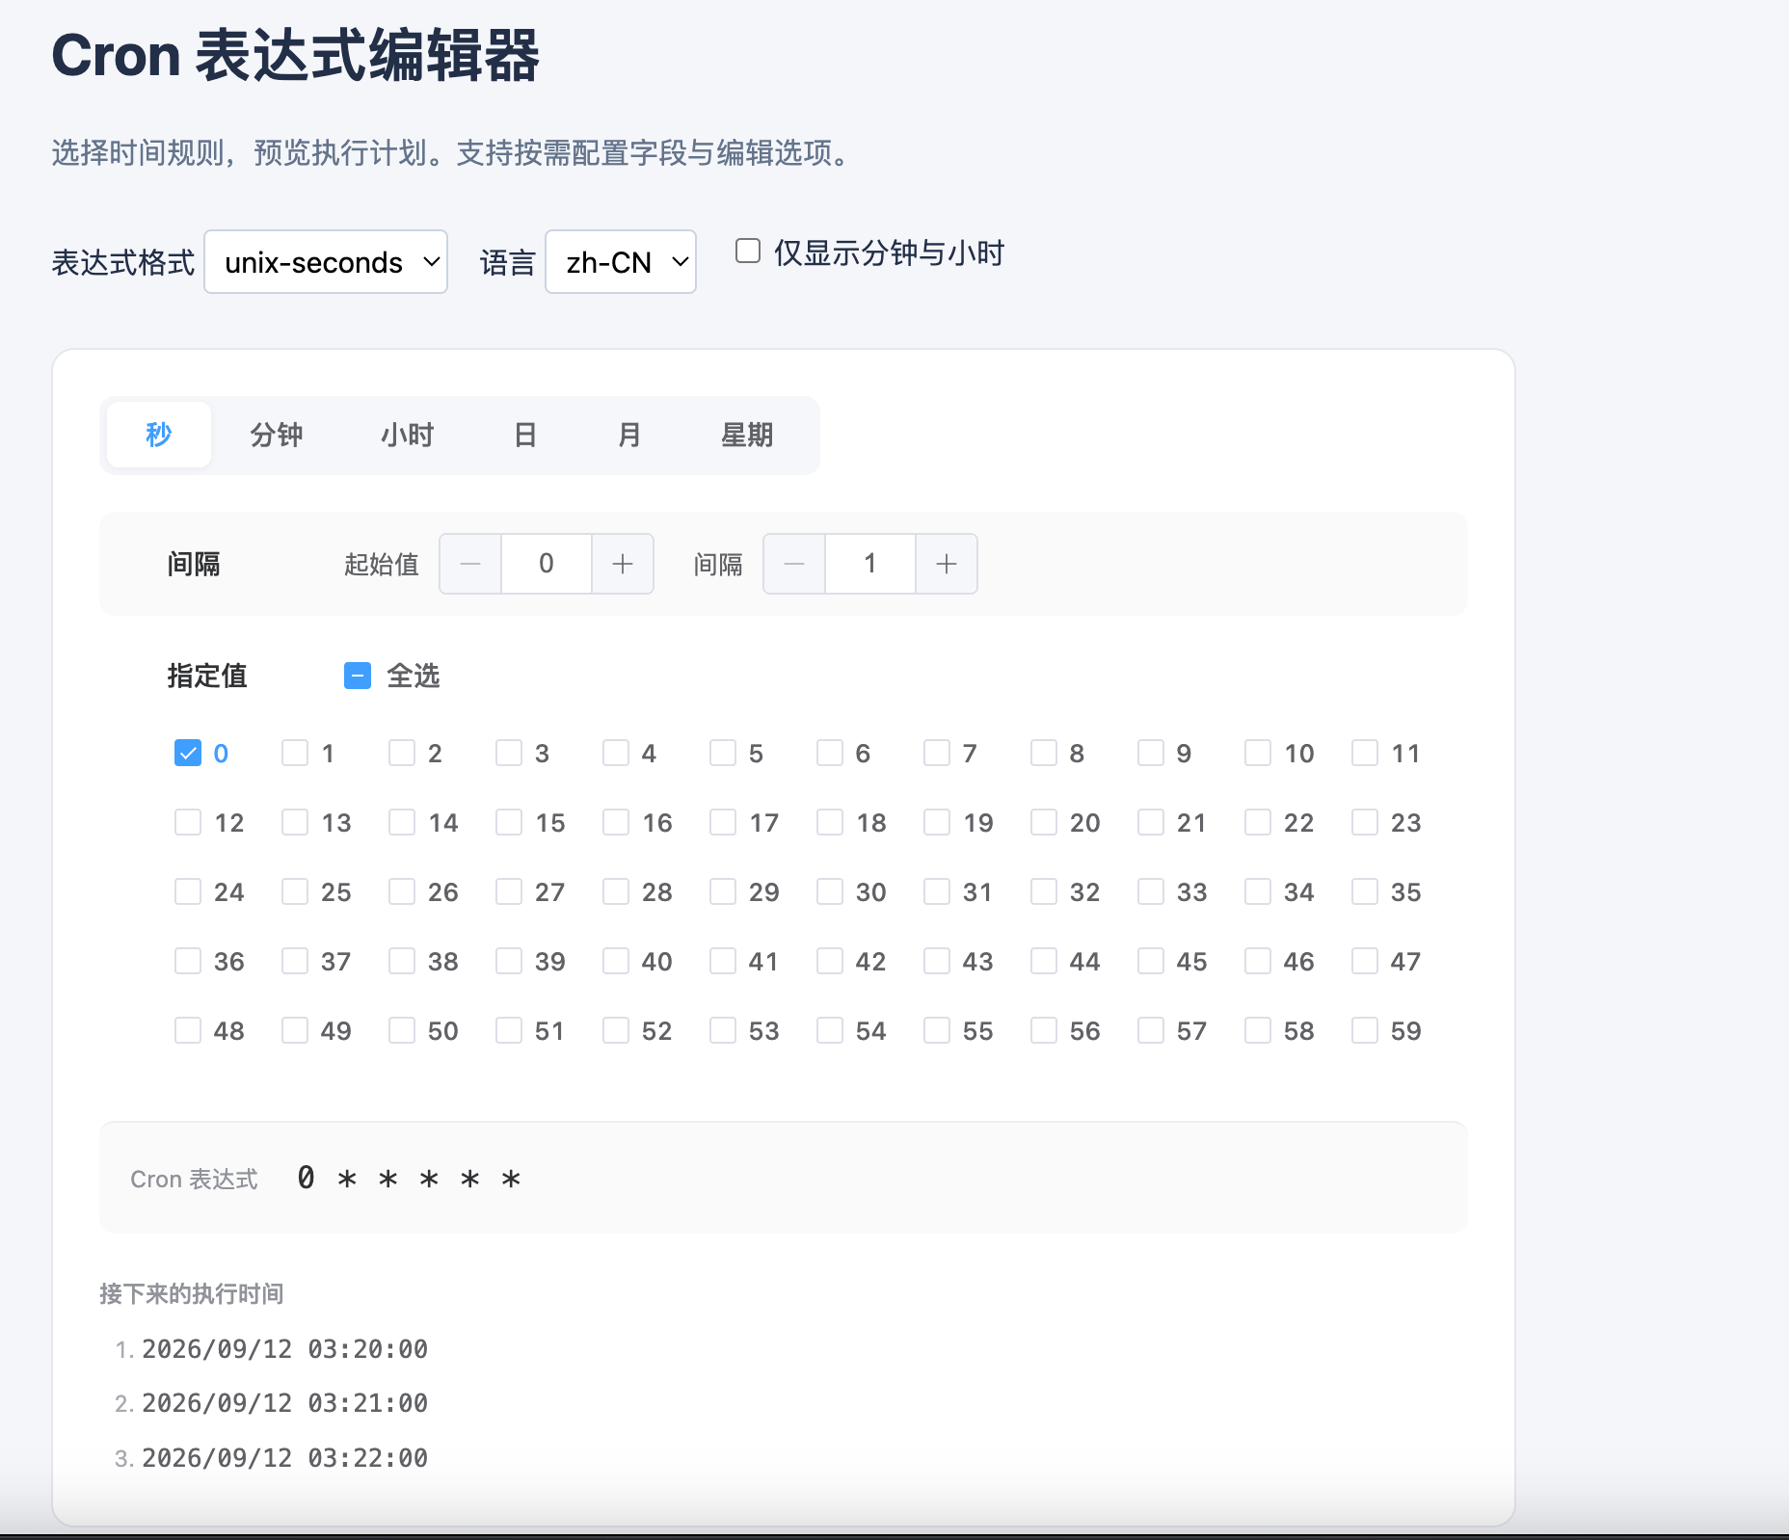Check the value 59 checkbox

(x=1365, y=1030)
